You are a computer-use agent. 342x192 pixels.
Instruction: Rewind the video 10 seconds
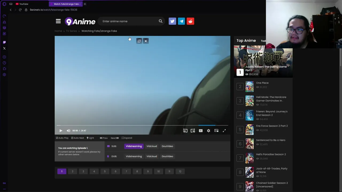185,131
